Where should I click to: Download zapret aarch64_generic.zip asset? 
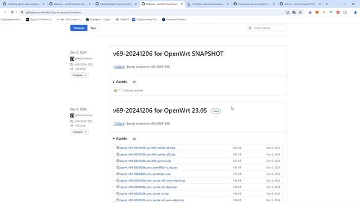[x=145, y=161]
